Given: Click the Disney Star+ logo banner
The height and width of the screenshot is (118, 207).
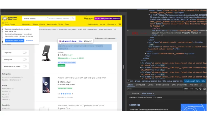Looking at the screenshot, I should (88, 19).
